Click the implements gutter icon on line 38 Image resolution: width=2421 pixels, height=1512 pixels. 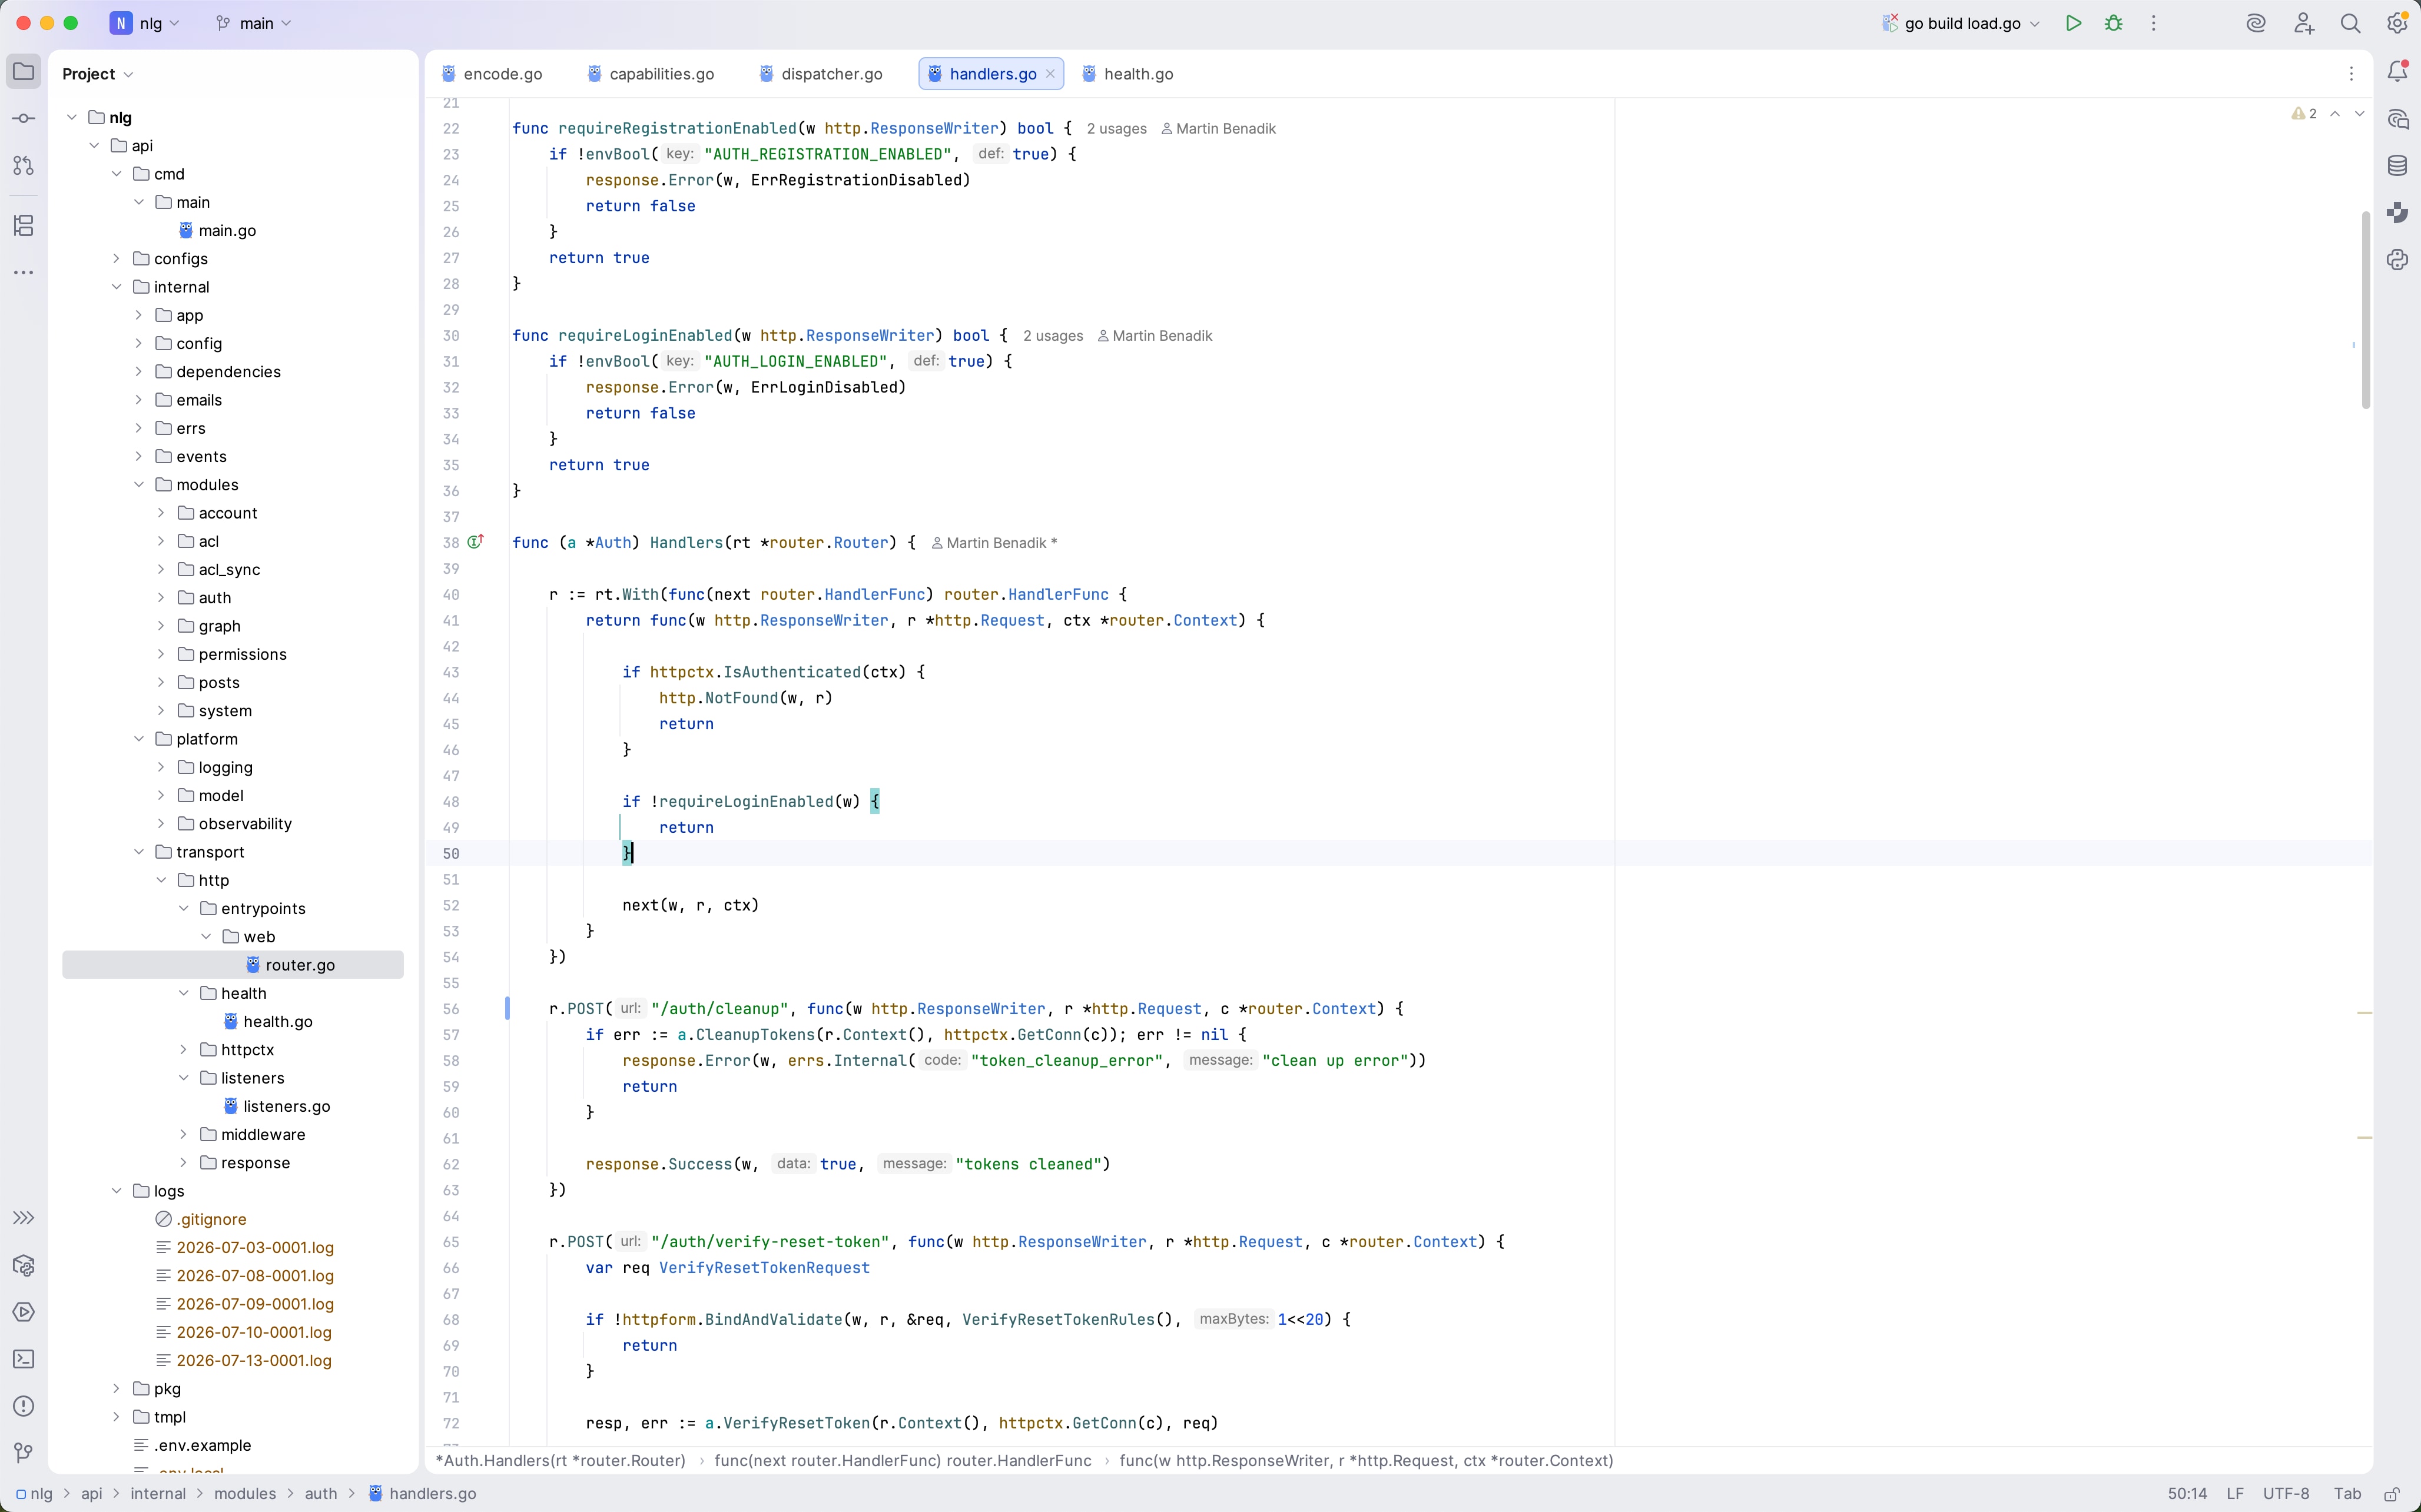pyautogui.click(x=476, y=542)
